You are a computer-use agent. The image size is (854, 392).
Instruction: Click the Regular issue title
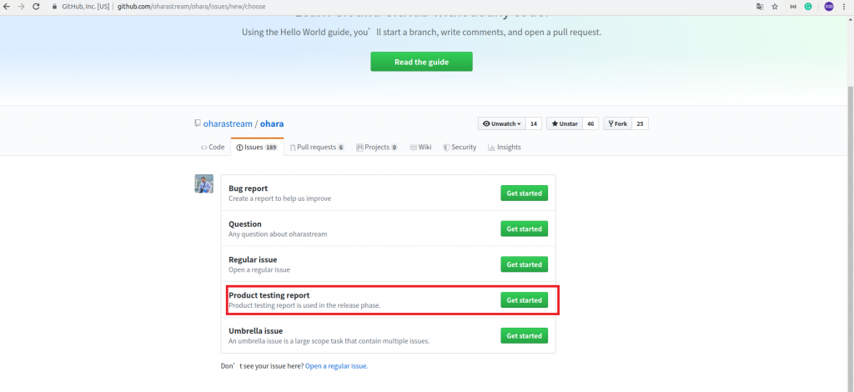click(253, 259)
